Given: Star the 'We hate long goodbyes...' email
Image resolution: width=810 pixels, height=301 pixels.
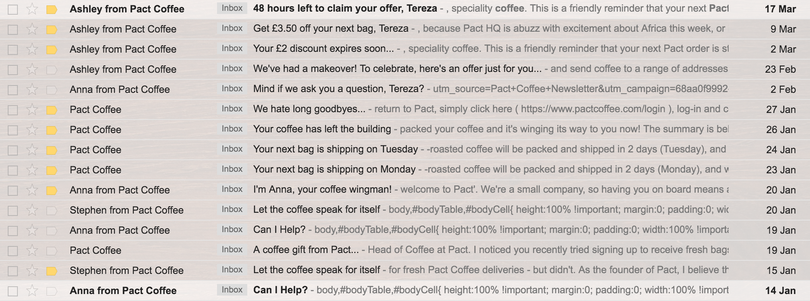Looking at the screenshot, I should pos(32,109).
